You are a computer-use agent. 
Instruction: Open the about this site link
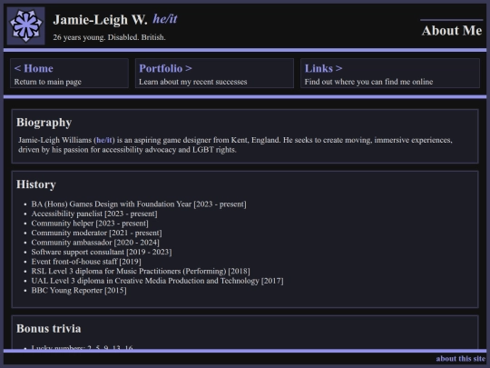click(461, 359)
